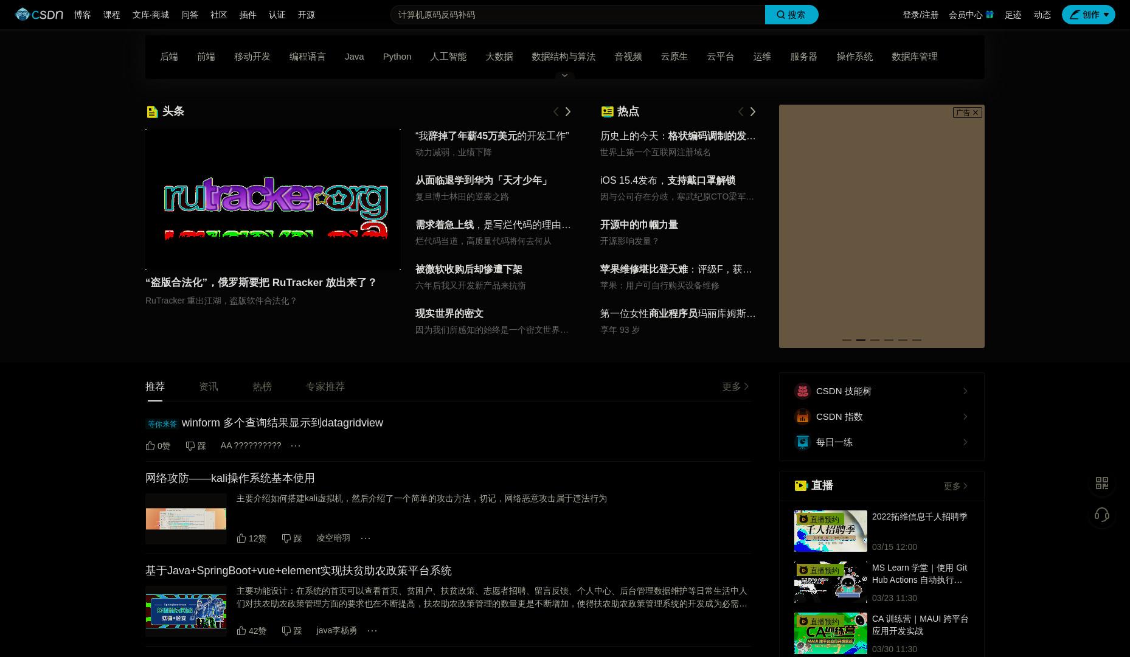Close the advertisement banner
This screenshot has width=1130, height=657.
(976, 113)
